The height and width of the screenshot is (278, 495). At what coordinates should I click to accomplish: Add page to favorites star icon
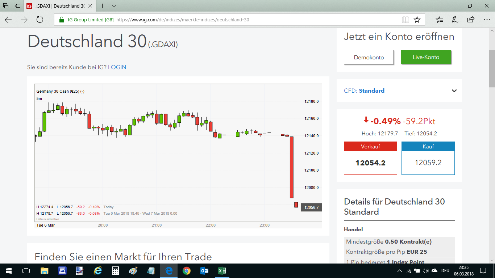pos(417,20)
